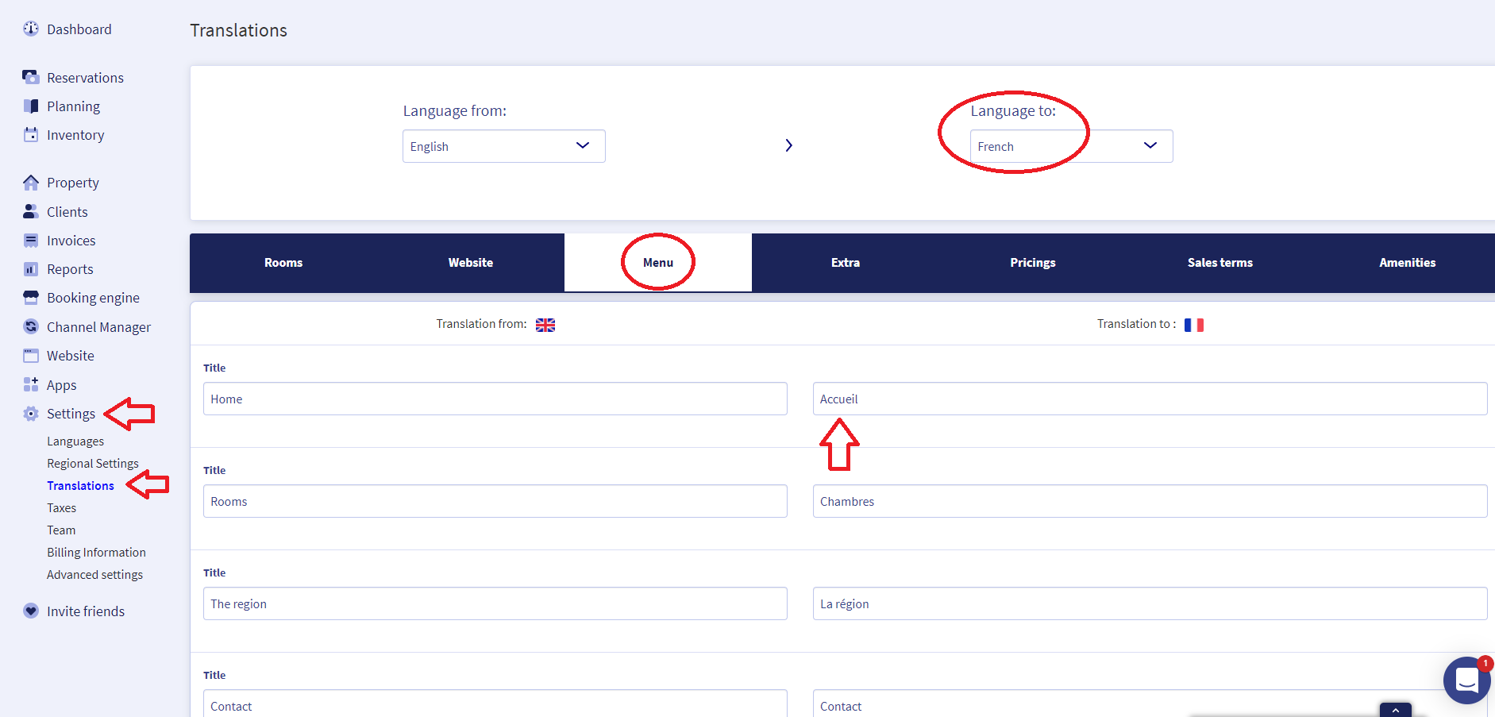The image size is (1495, 717).
Task: Click the Apps grid icon
Action: (x=31, y=384)
